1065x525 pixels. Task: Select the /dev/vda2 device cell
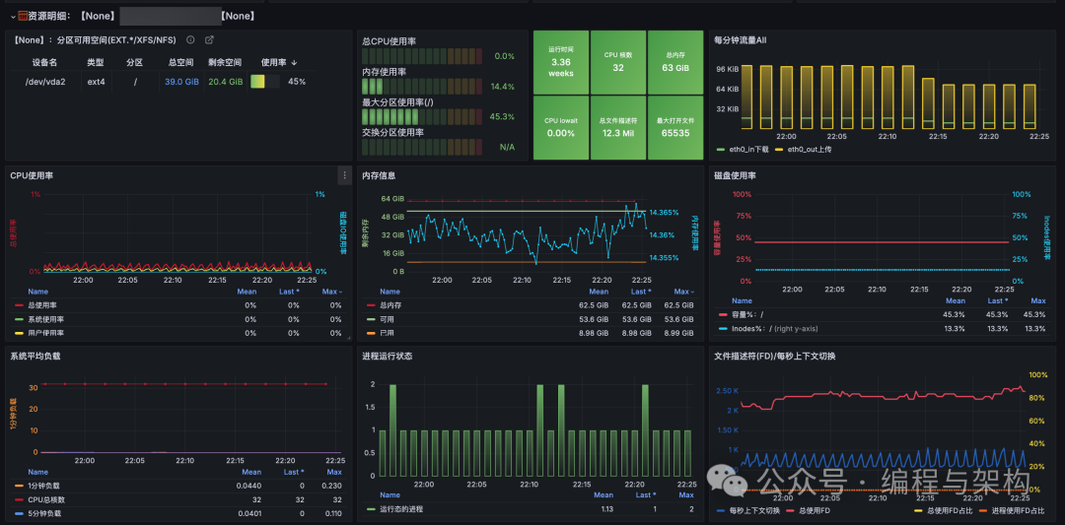tap(44, 82)
